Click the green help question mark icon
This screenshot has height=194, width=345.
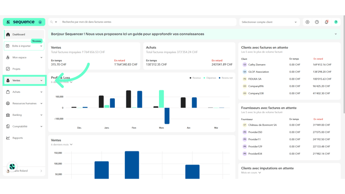point(336,22)
